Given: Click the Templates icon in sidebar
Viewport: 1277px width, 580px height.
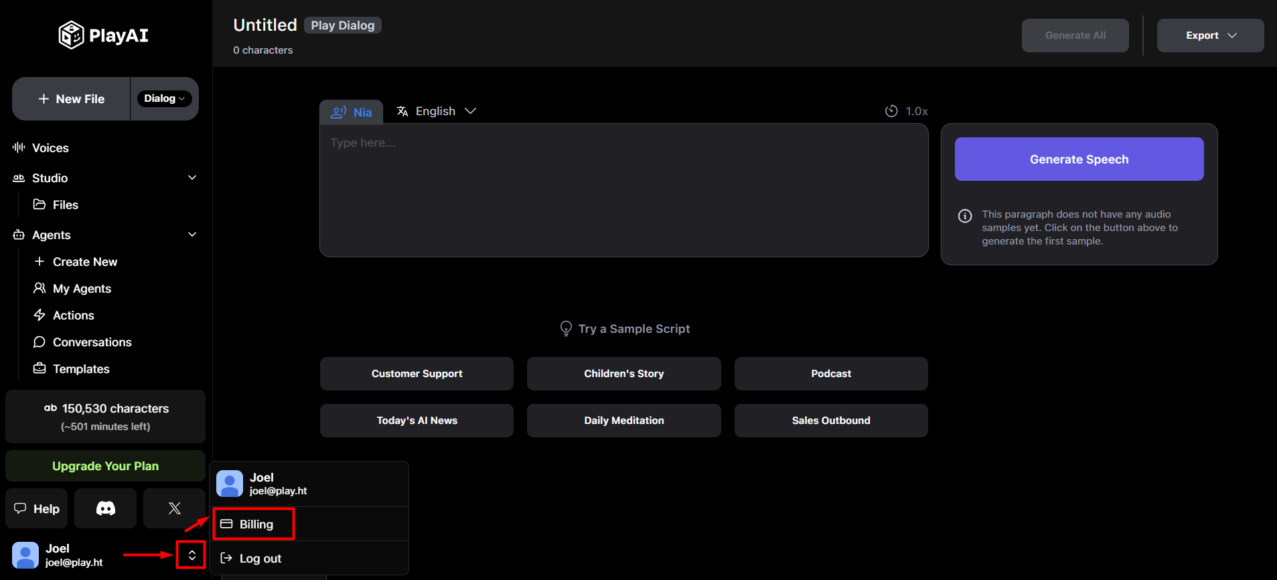Looking at the screenshot, I should 40,368.
